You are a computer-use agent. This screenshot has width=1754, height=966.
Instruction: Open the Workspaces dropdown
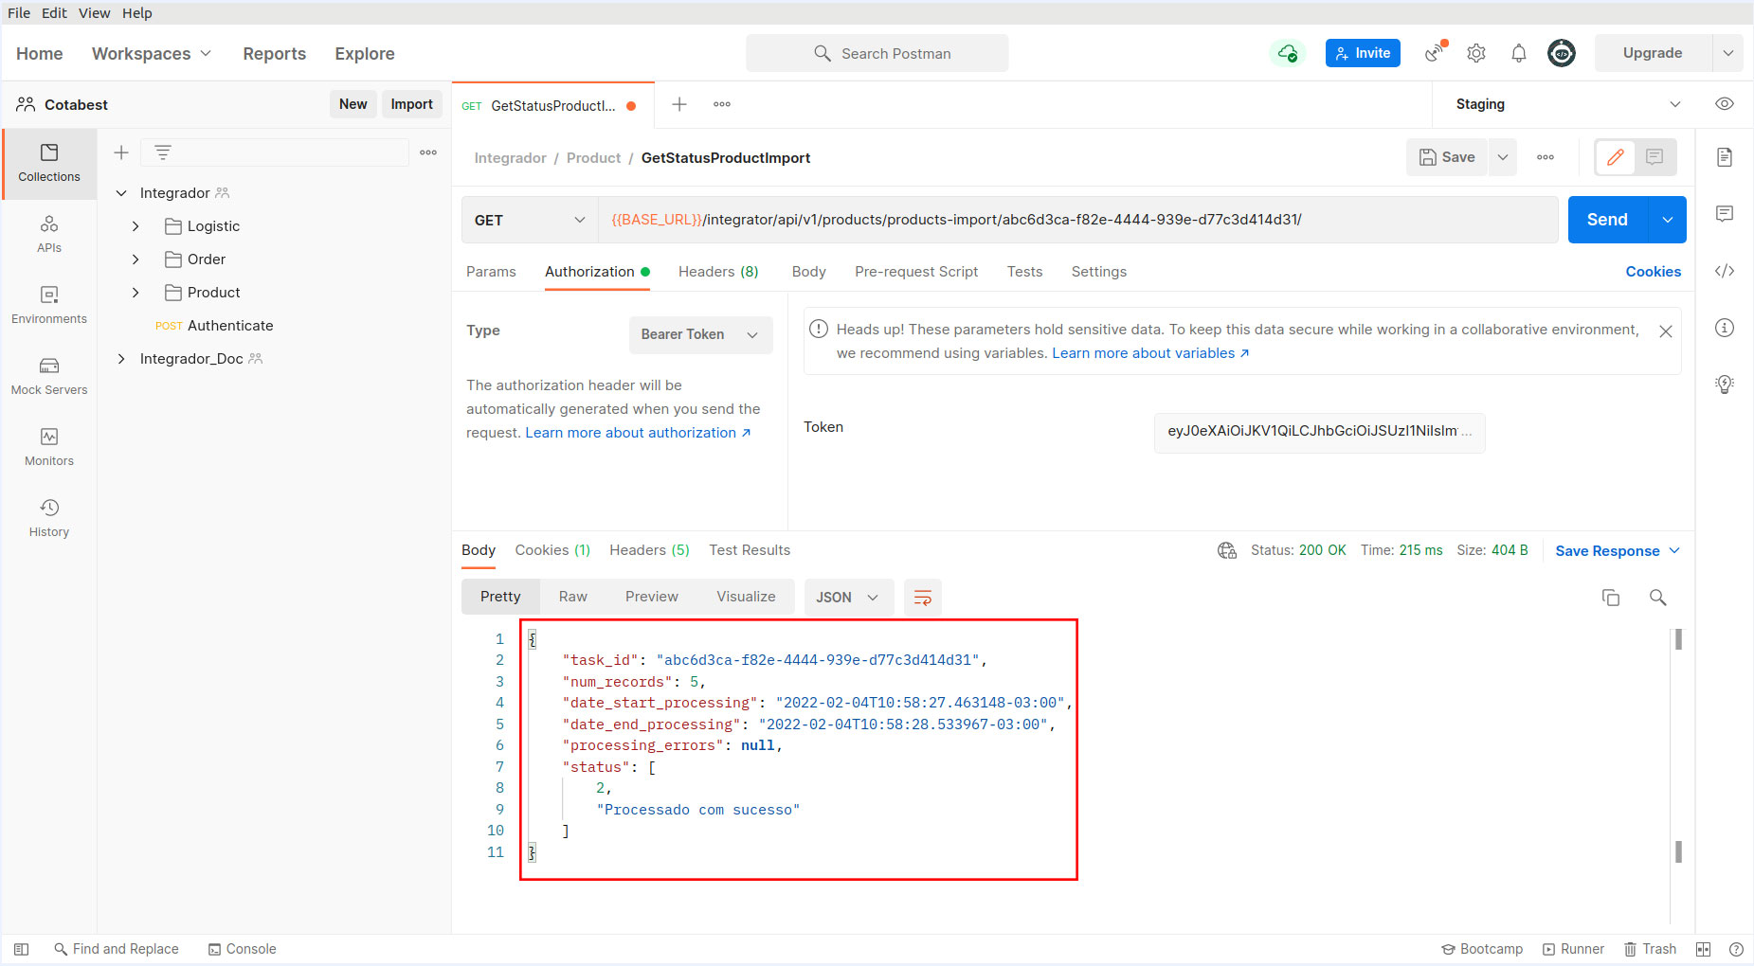tap(152, 54)
